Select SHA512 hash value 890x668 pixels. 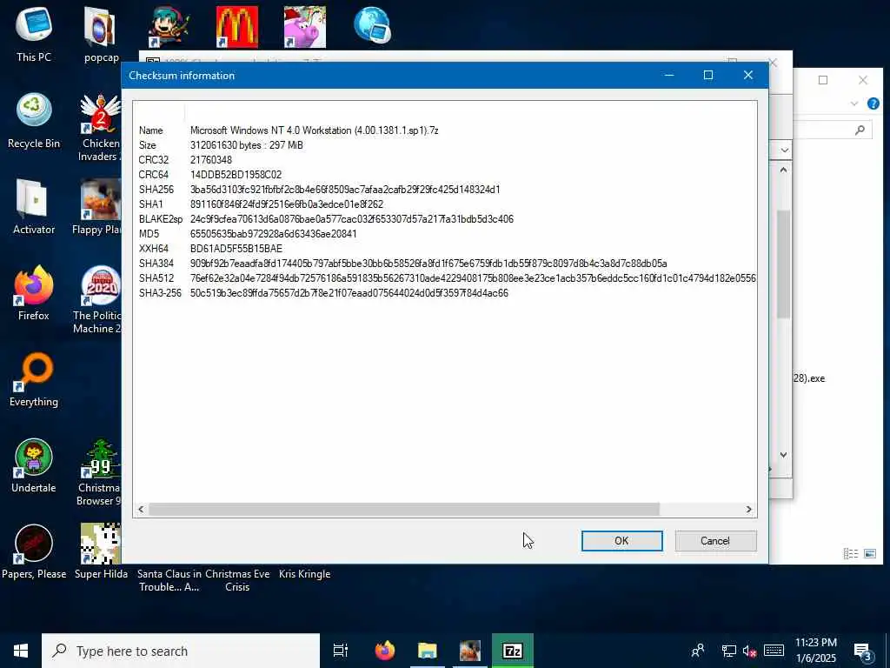pos(473,277)
